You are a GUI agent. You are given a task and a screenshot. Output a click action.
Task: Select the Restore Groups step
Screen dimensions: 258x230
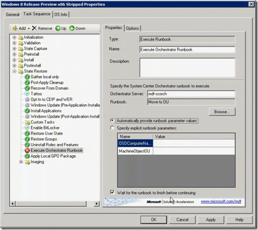tap(44, 139)
